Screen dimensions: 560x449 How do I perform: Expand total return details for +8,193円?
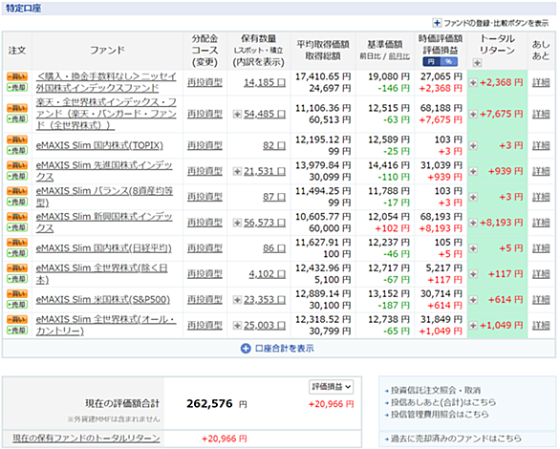(x=473, y=223)
